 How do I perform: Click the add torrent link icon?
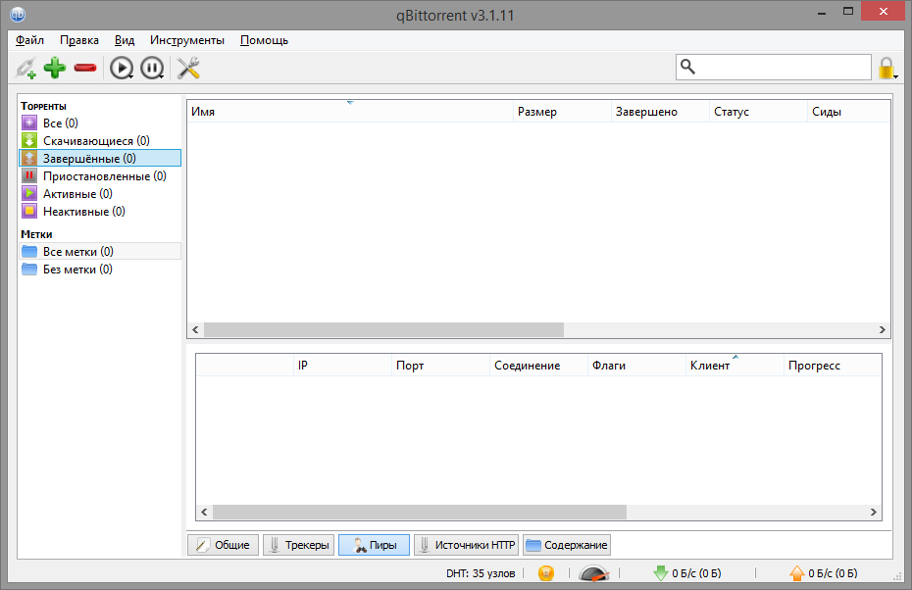coord(25,68)
